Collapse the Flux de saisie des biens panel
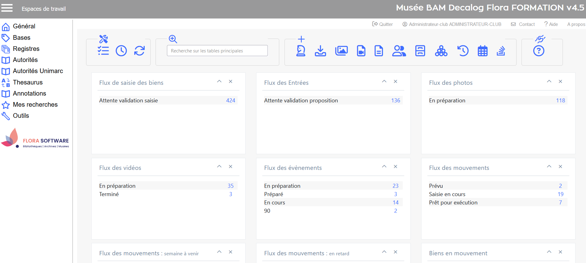586x263 pixels. (x=219, y=81)
